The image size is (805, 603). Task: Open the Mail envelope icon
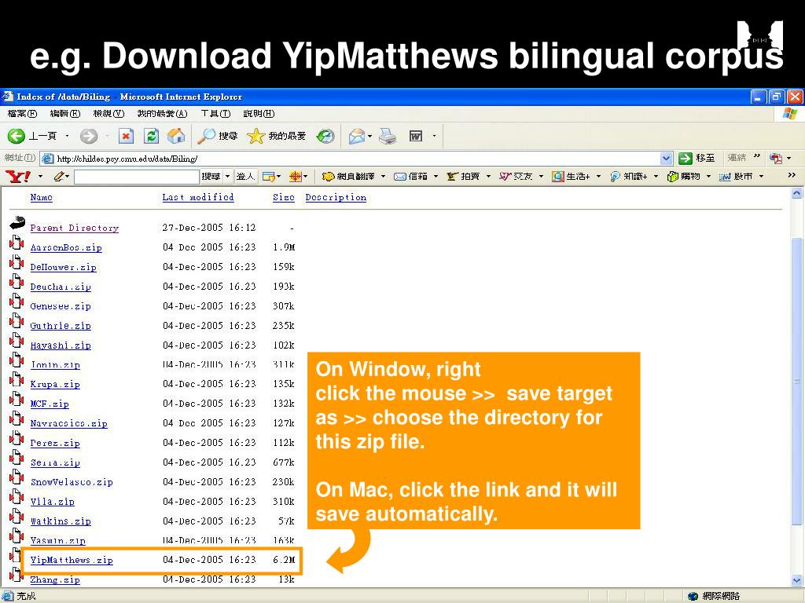[x=357, y=136]
